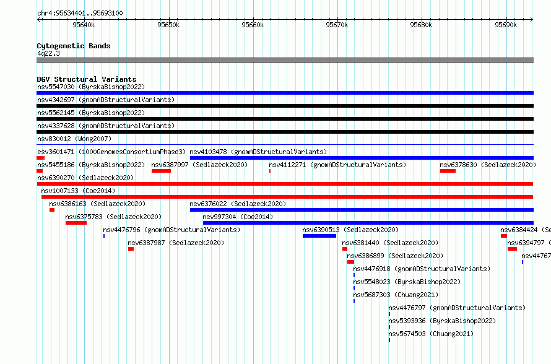This screenshot has width=551, height=364.
Task: Open variant nsv5562145 (ByrskaBishop2022)
Action: coord(91,113)
